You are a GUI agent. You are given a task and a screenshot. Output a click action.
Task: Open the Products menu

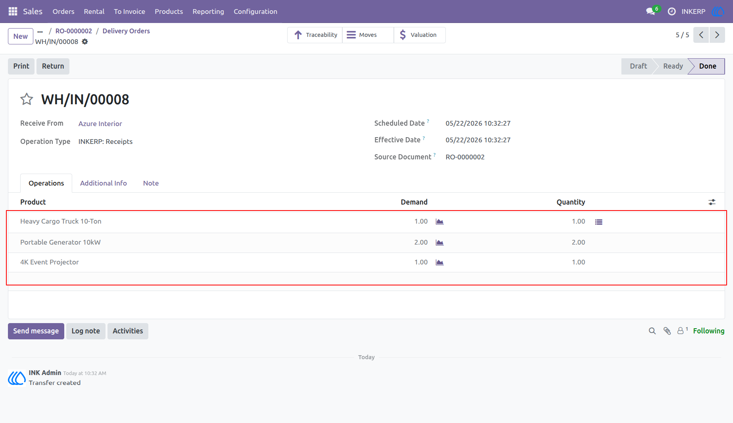click(x=169, y=11)
